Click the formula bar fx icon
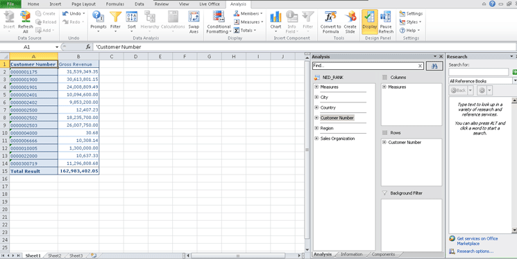This screenshot has height=259, width=517. [x=88, y=47]
